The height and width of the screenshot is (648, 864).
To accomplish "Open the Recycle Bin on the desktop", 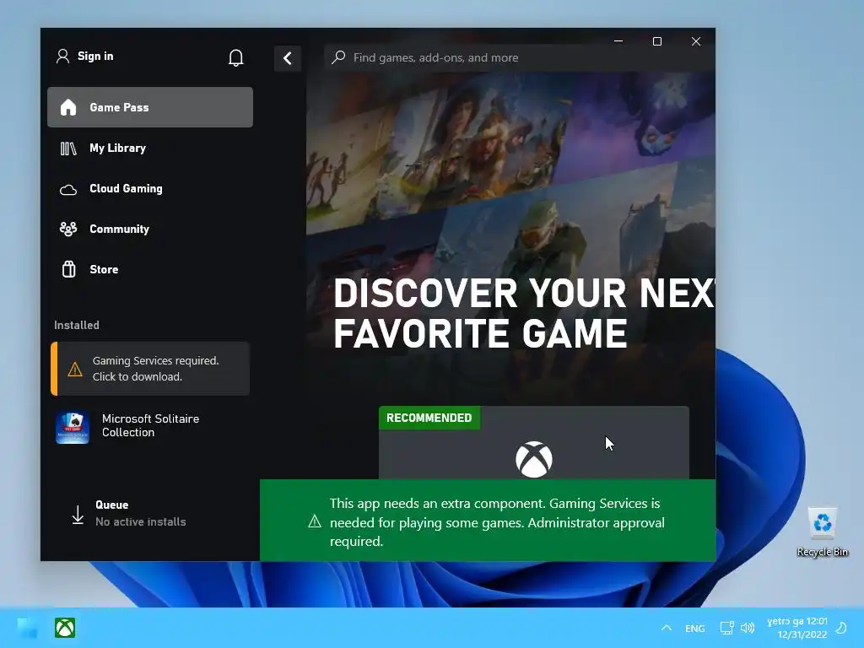I will [x=822, y=532].
